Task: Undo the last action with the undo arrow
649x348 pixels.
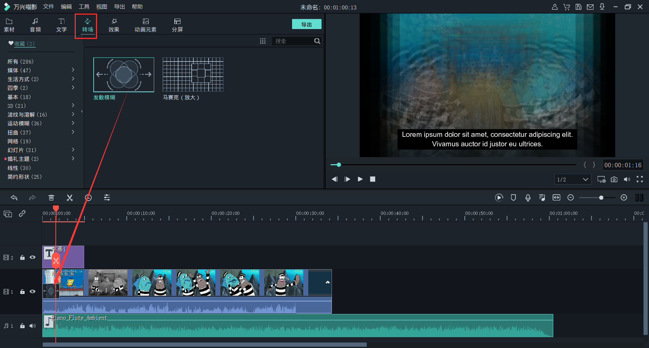Action: pyautogui.click(x=14, y=198)
